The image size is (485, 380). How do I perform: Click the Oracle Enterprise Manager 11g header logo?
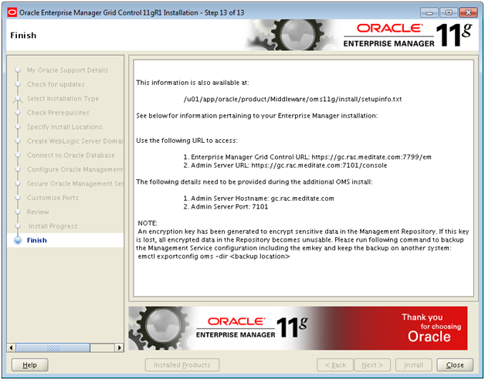tap(408, 36)
